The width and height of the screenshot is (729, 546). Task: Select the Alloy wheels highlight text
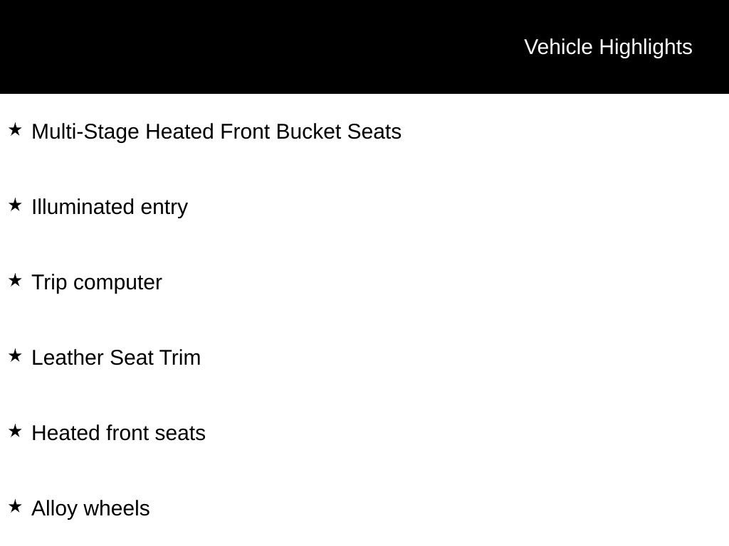pos(90,508)
